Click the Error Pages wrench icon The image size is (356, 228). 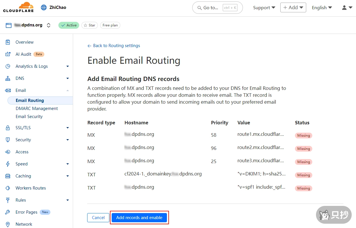pyautogui.click(x=8, y=212)
